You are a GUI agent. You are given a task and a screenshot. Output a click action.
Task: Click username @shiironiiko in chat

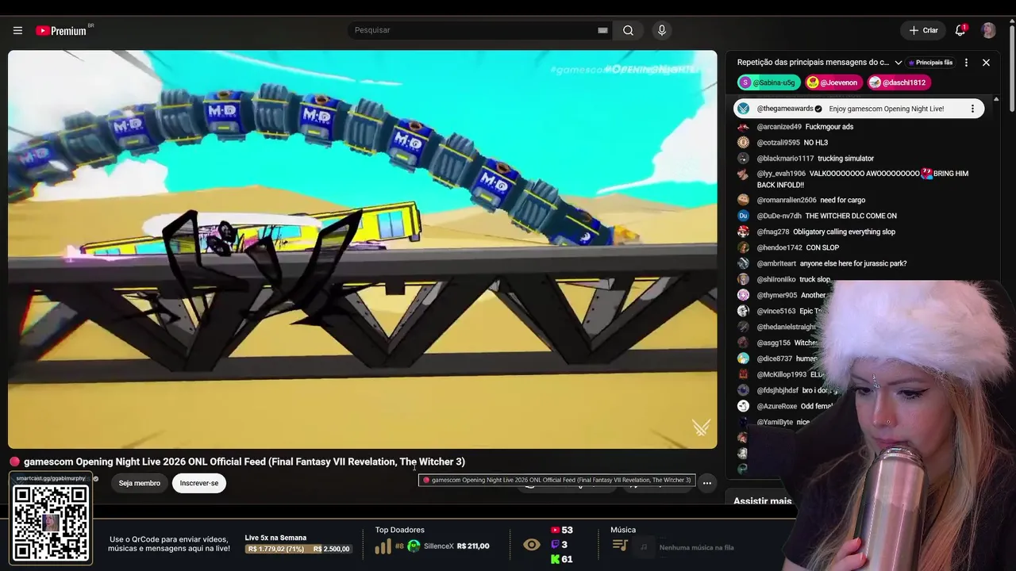[x=776, y=279]
